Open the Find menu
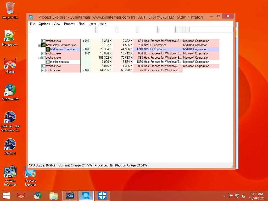Screen dimensions: 268x201 pyautogui.click(x=81, y=24)
